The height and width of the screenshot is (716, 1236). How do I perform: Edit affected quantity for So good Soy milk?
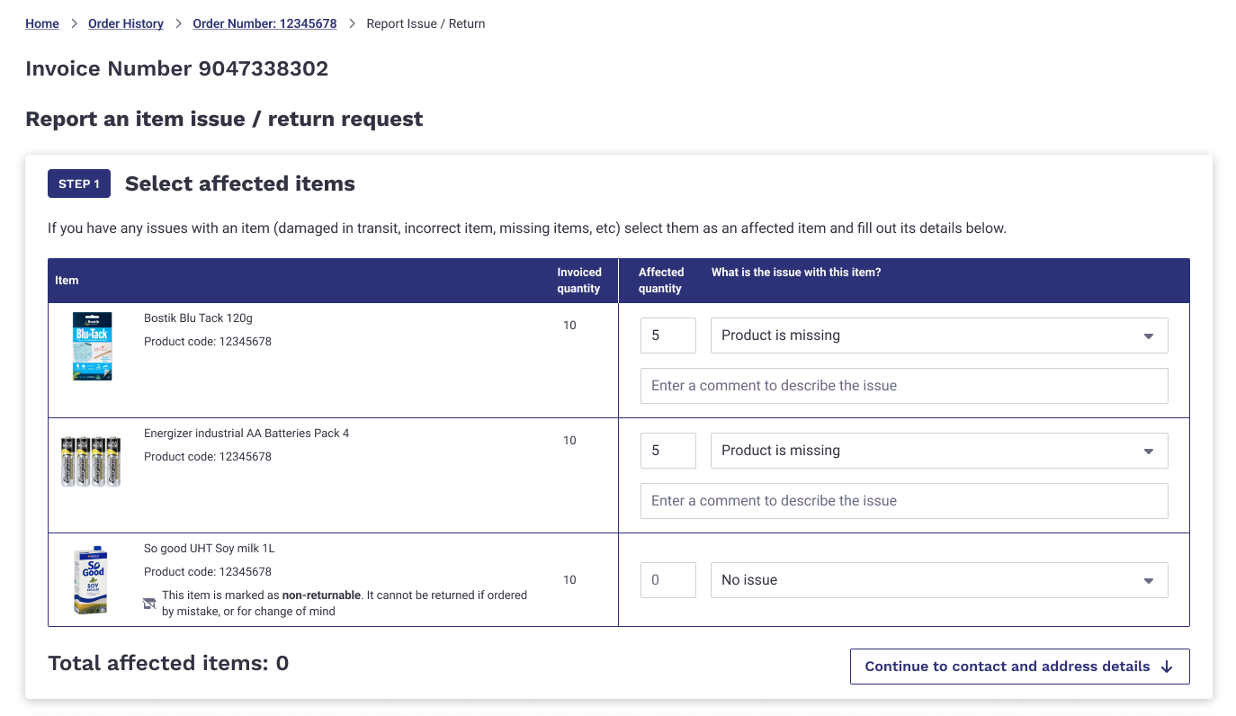pyautogui.click(x=668, y=580)
